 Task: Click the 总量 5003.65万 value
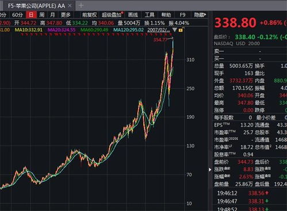[241, 66]
